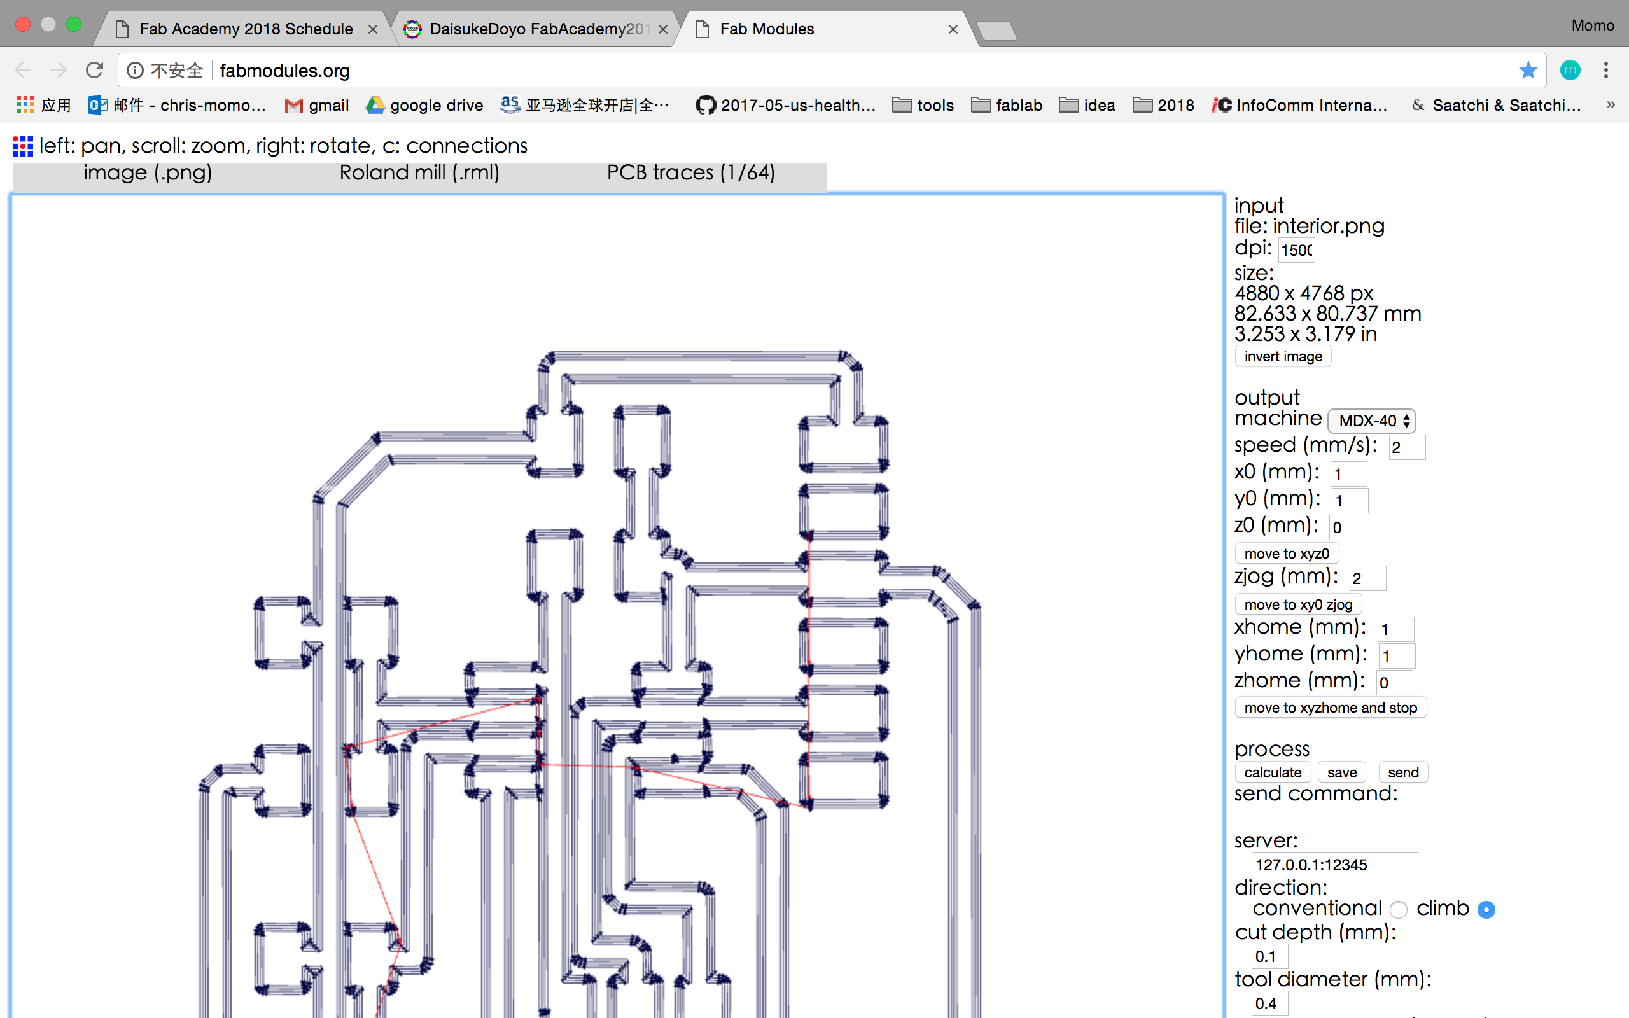Image resolution: width=1629 pixels, height=1018 pixels.
Task: Click the site info not-secure icon
Action: coord(136,70)
